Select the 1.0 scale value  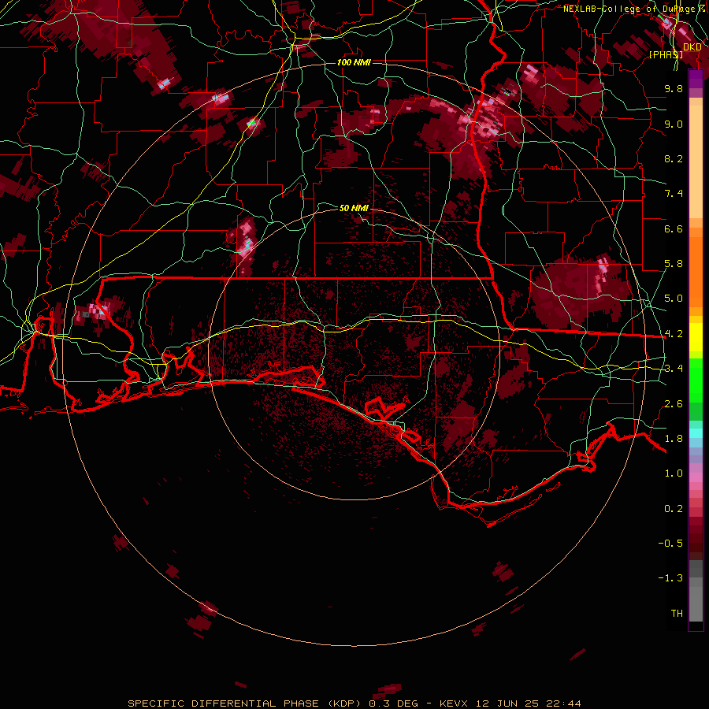coord(674,473)
